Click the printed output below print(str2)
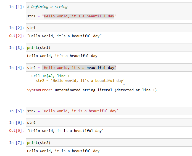The image size is (192, 156). pos(63,151)
